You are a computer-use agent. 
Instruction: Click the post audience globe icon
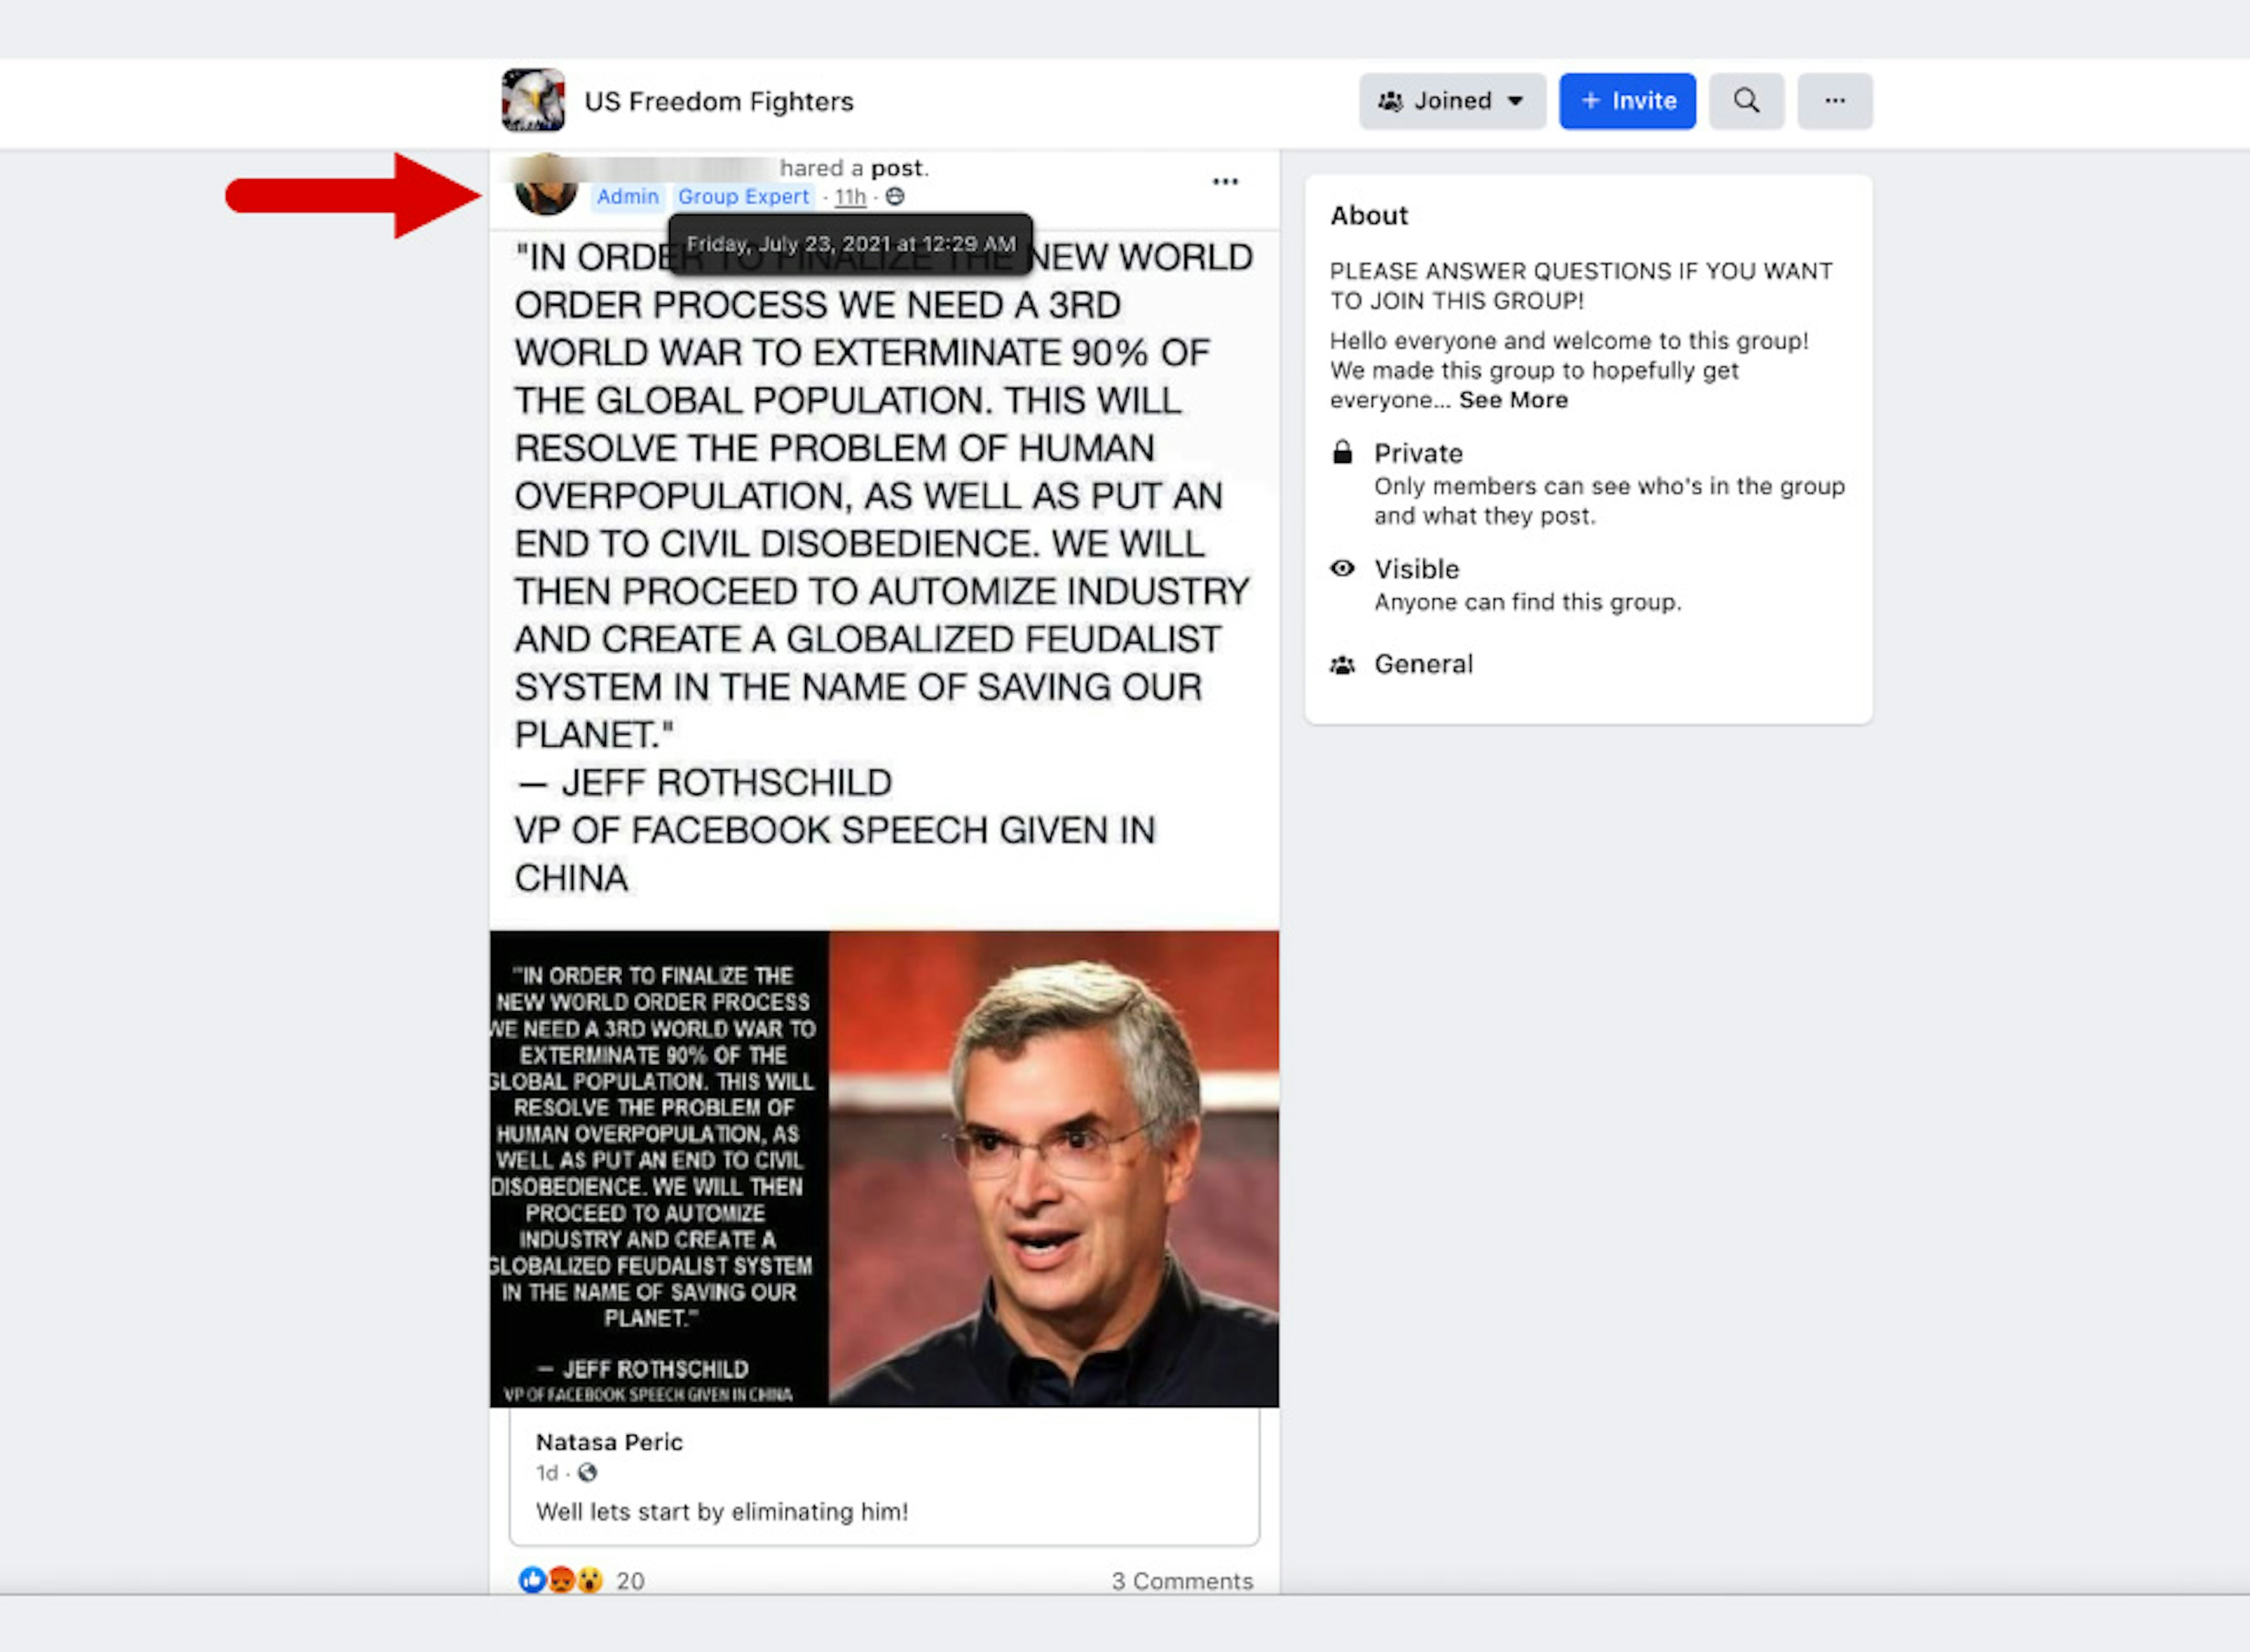pos(895,197)
